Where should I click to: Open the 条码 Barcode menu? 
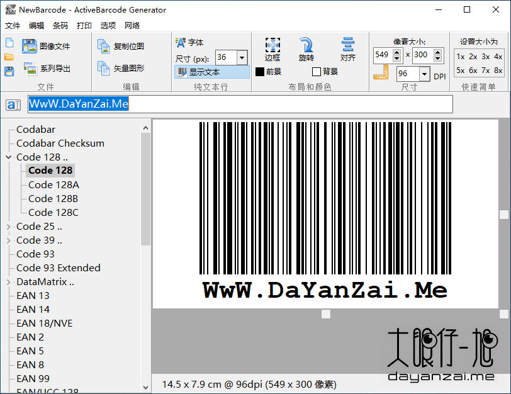point(60,25)
